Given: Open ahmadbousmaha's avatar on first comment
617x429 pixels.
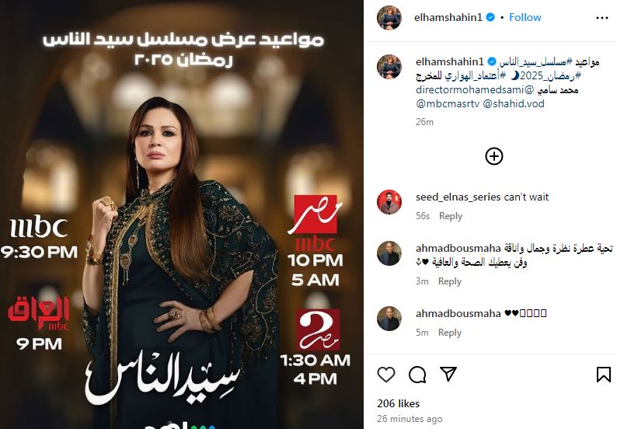Looking at the screenshot, I should 389,253.
